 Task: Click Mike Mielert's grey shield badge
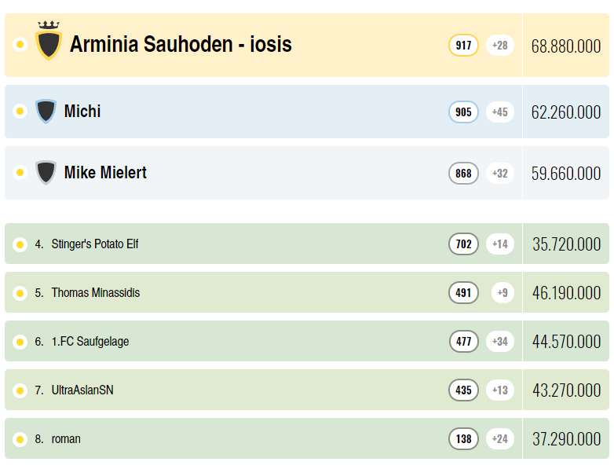[x=46, y=172]
